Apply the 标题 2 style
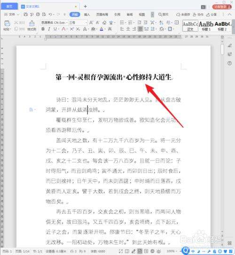235x255 pixels. (x=222, y=26)
